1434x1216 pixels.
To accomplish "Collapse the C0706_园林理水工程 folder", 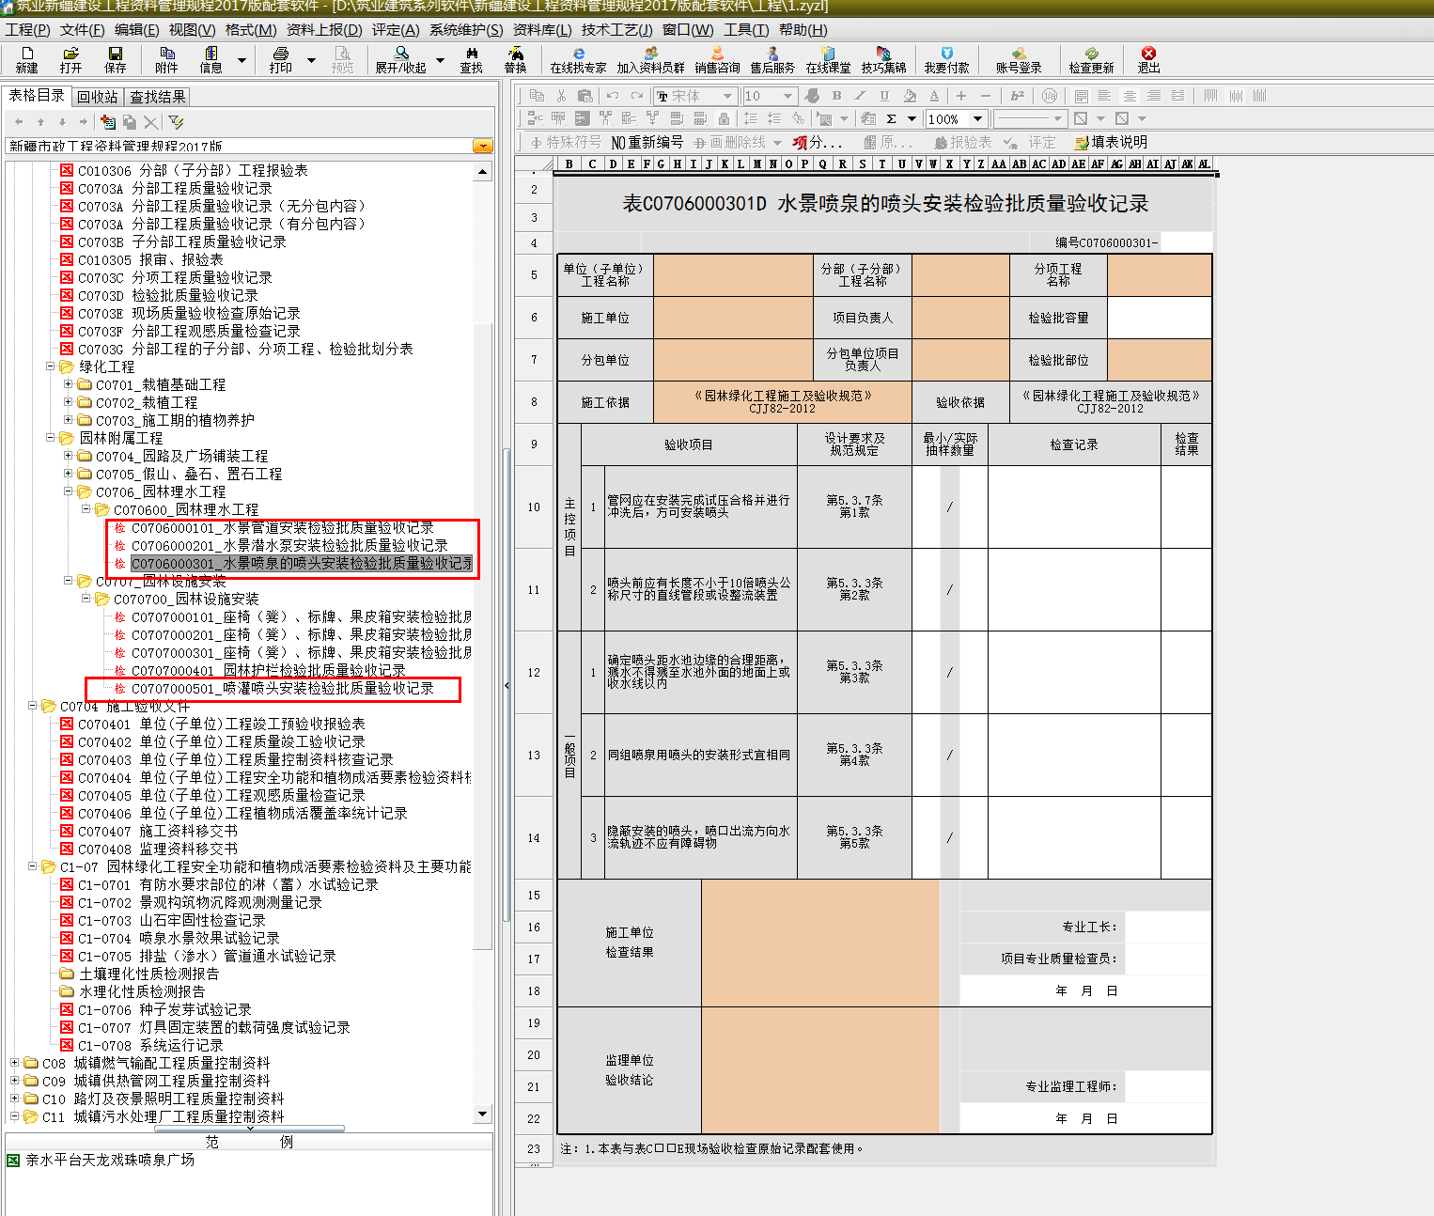I will pyautogui.click(x=69, y=491).
